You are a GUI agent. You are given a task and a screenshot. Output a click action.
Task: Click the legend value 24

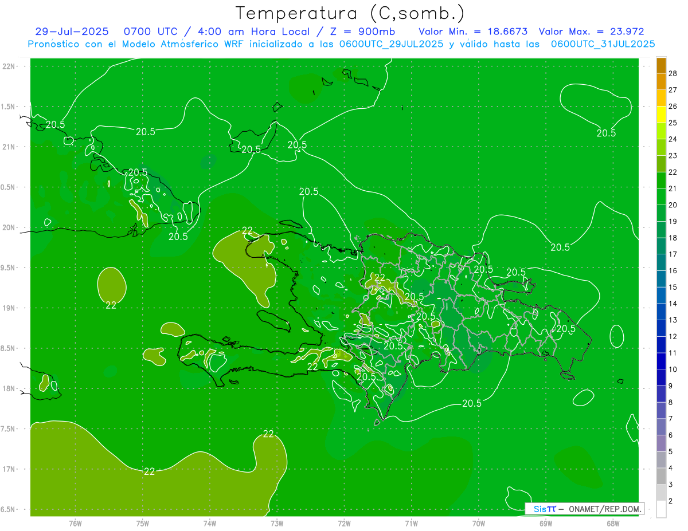673,139
